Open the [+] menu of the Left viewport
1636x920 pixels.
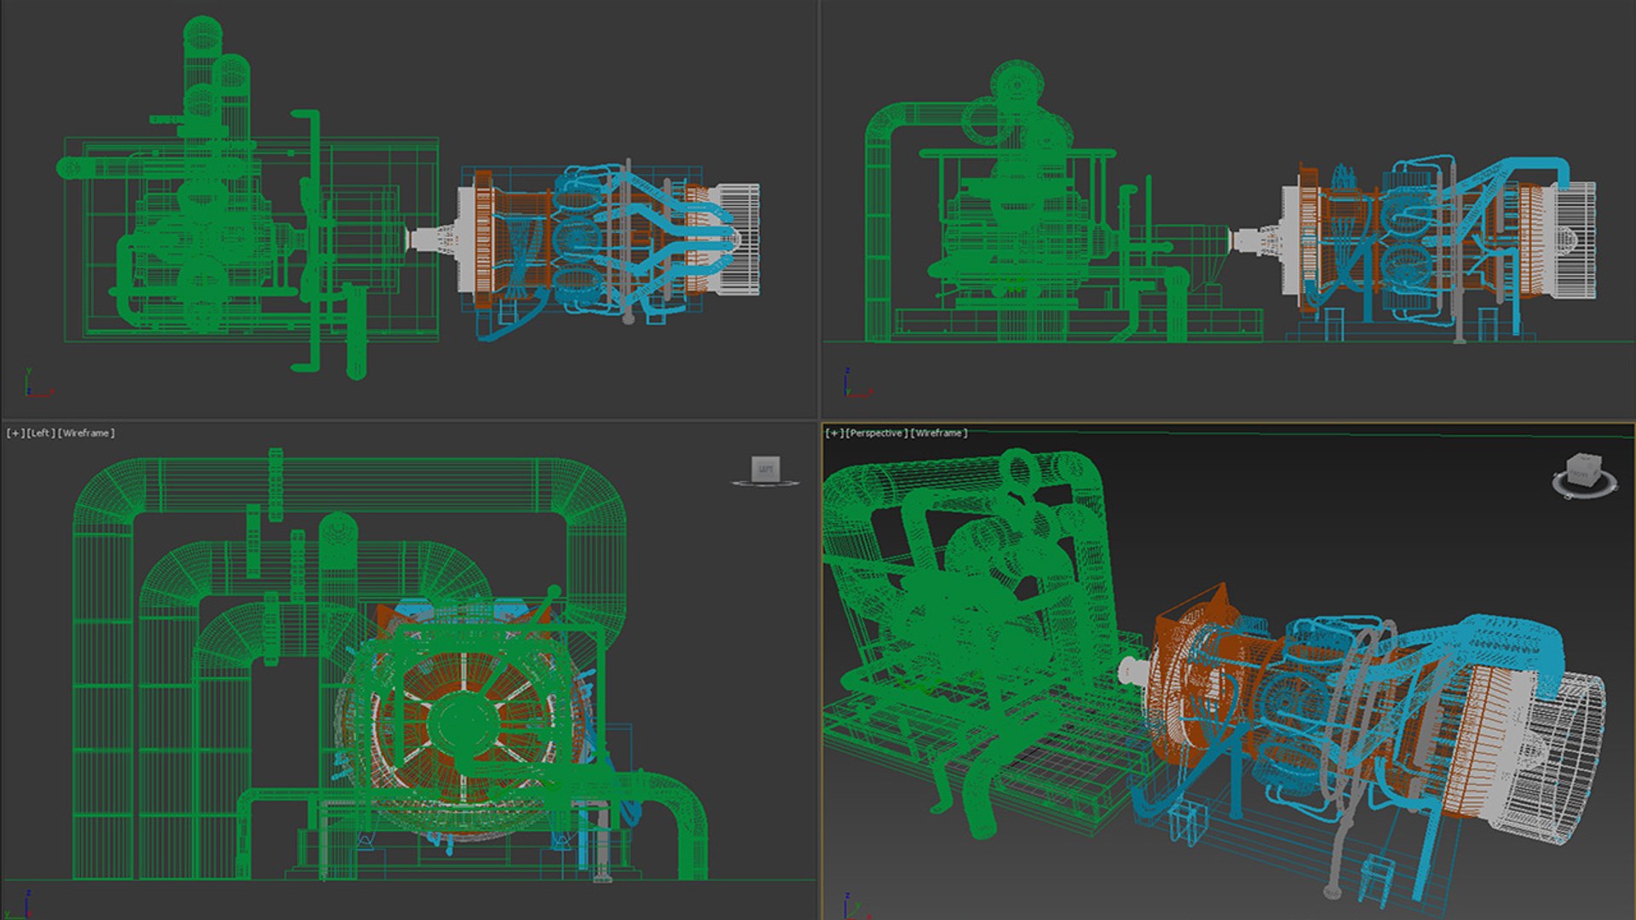(x=14, y=434)
